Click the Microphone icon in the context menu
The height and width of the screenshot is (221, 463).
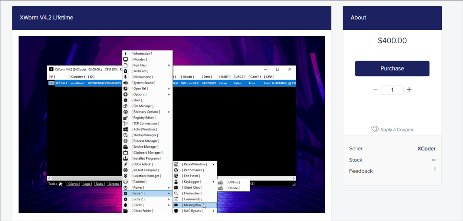tap(125, 77)
